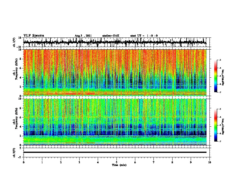236x182 pixels.
Task: Click the "-3" label on ch.1 color bar
Action: 220,60
